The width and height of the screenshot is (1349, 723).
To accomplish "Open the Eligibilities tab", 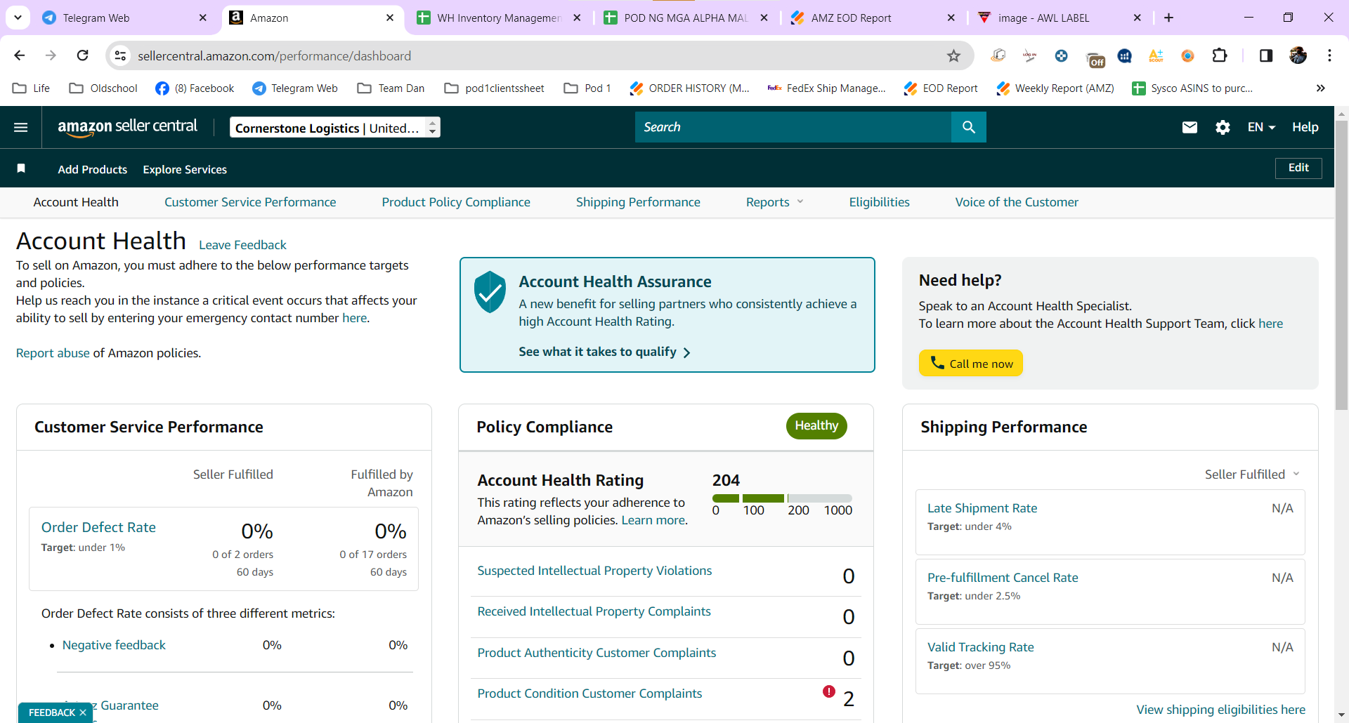I will pyautogui.click(x=879, y=202).
